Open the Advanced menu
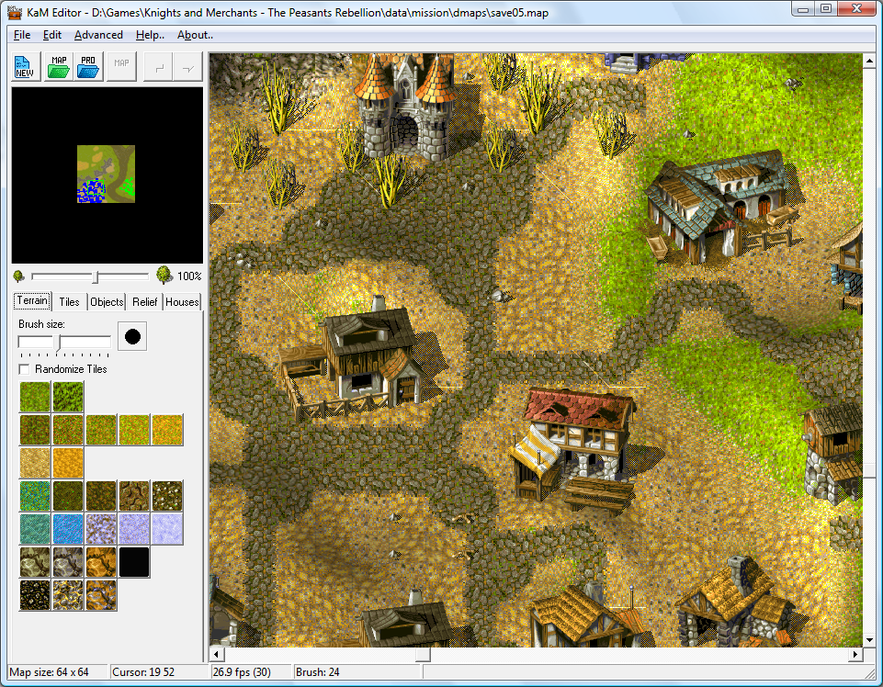The width and height of the screenshot is (883, 687). coord(98,35)
